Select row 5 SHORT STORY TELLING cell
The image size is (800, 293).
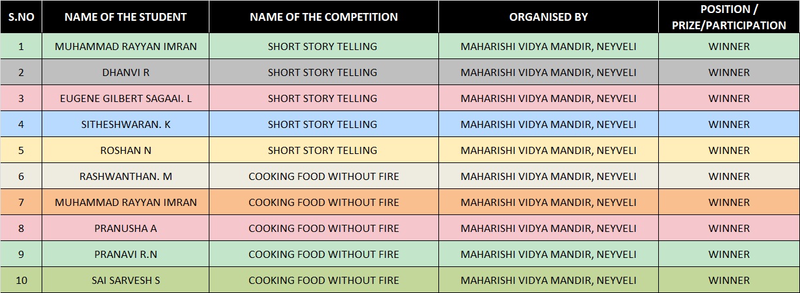click(x=323, y=151)
